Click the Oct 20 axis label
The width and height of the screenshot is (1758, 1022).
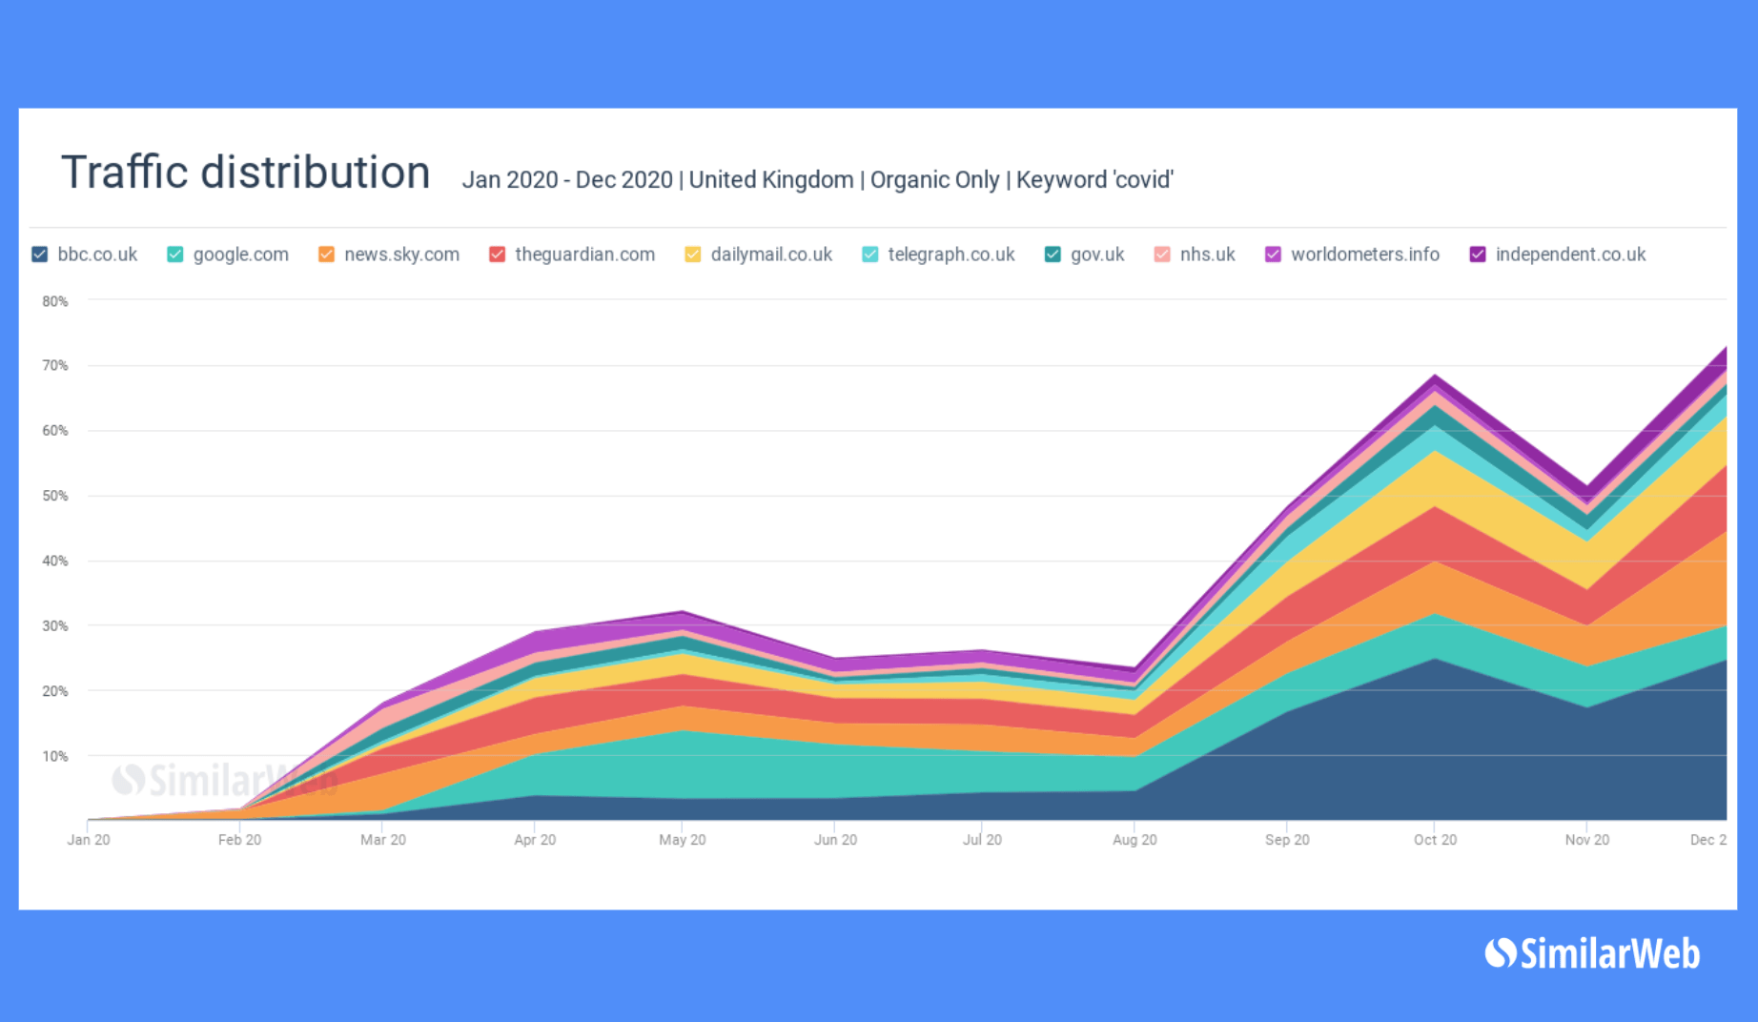point(1435,840)
